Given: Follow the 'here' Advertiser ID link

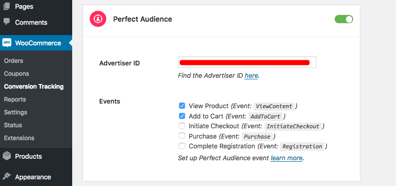Looking at the screenshot, I should point(251,75).
